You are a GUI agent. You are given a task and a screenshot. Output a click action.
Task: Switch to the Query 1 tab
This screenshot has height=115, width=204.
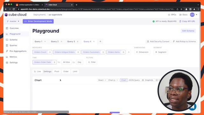[38, 42]
